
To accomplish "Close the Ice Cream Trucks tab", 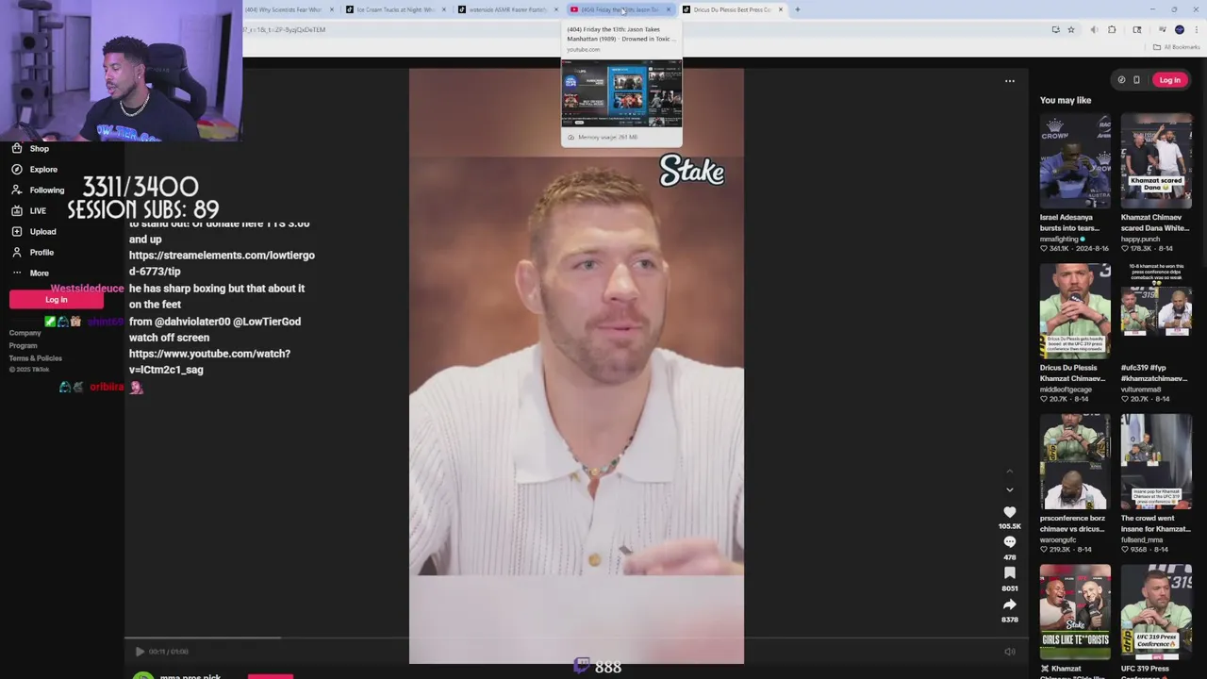I will (443, 9).
